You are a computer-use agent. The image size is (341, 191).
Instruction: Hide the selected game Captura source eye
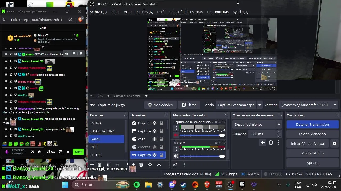[155, 155]
